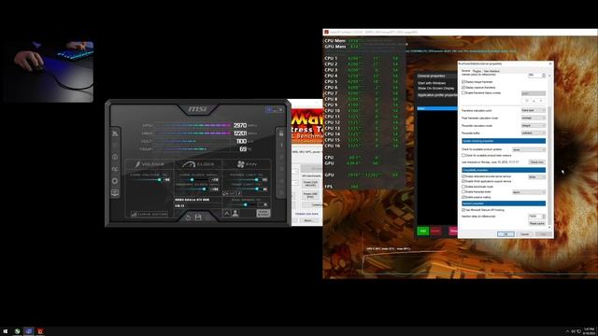Click the Fan Sync button
Viewport: 598px width, 336px height.
pyautogui.click(x=263, y=213)
